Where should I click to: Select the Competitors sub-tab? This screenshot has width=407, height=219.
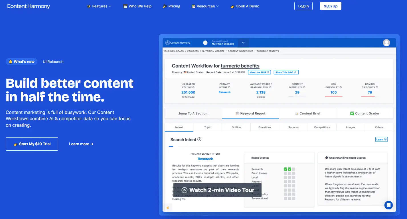tap(322, 127)
